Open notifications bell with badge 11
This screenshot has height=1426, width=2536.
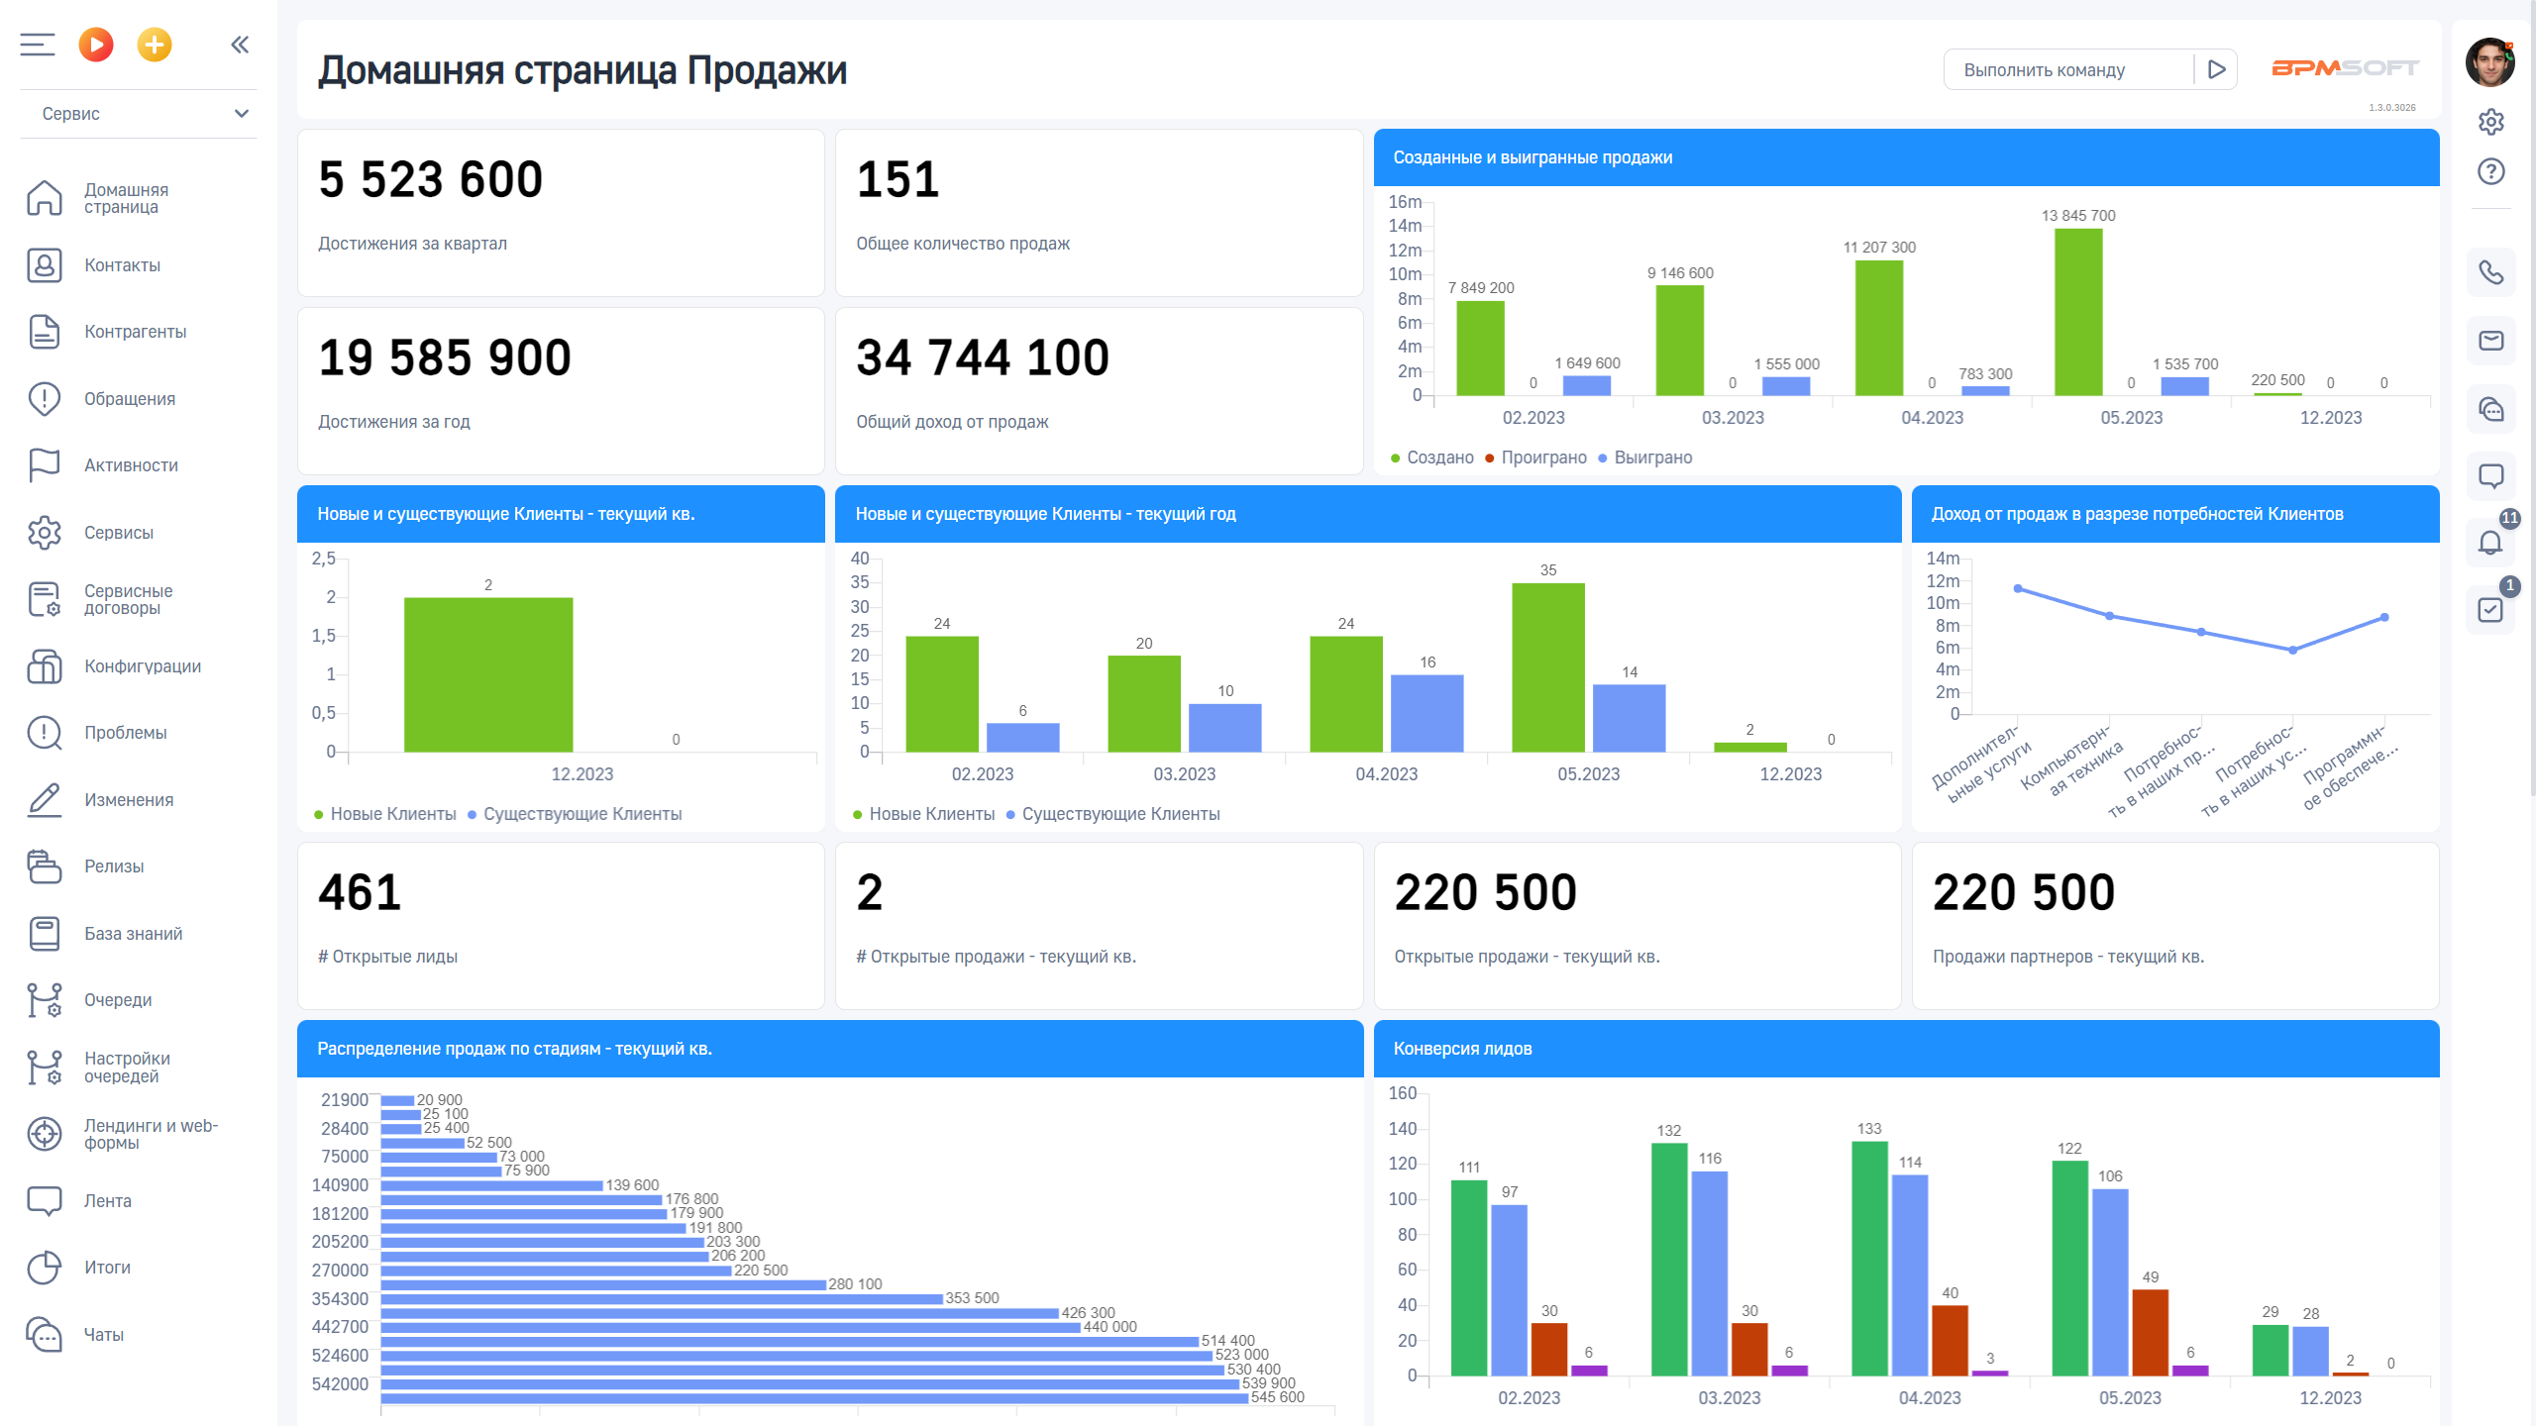click(x=2490, y=543)
